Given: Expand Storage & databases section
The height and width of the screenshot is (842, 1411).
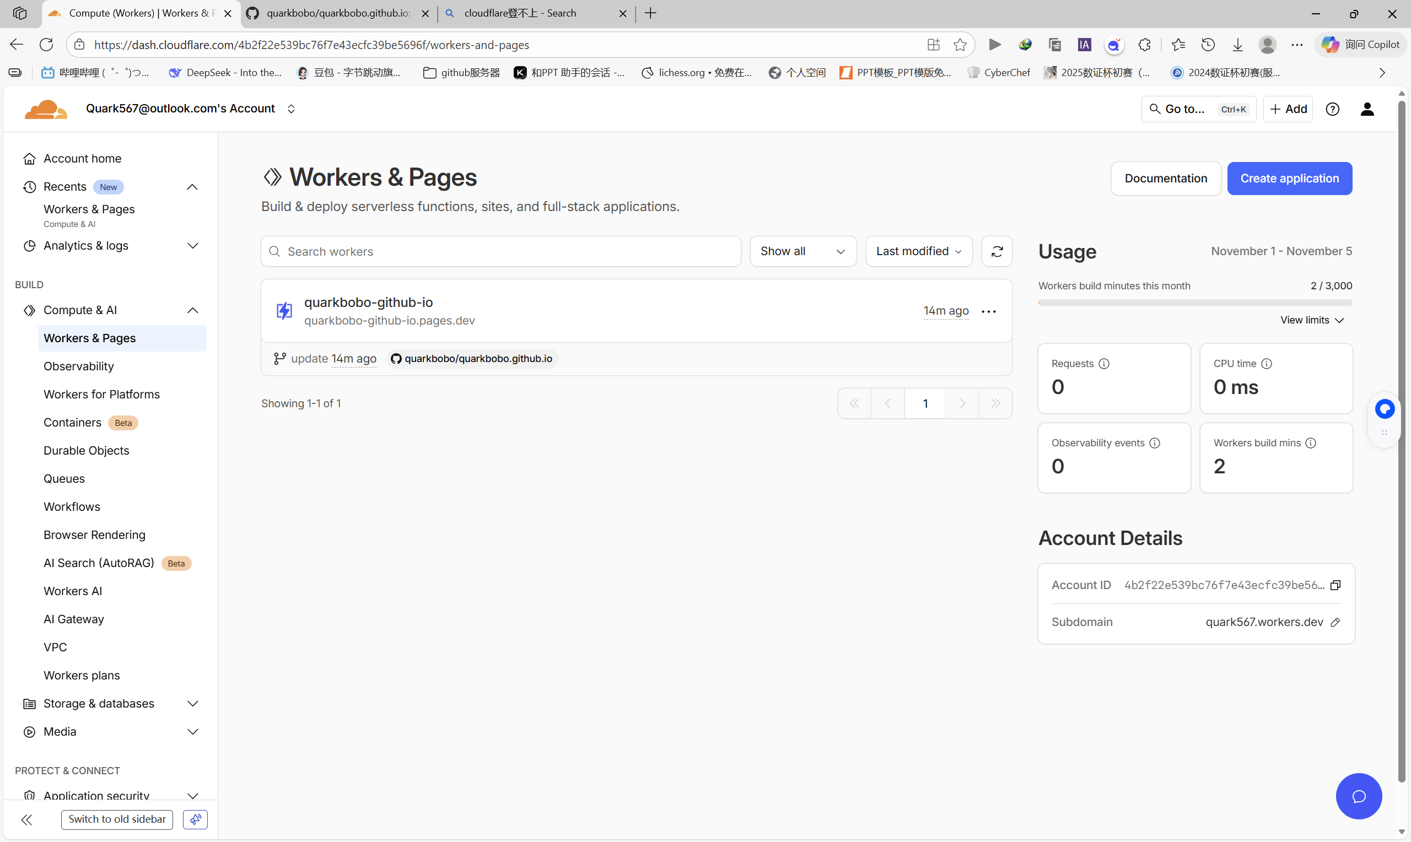Looking at the screenshot, I should click(111, 703).
